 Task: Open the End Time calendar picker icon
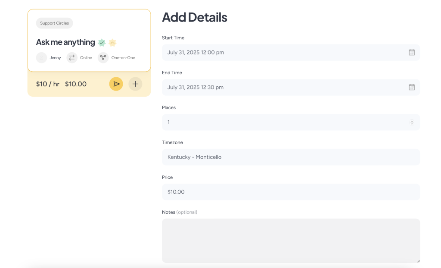point(411,87)
